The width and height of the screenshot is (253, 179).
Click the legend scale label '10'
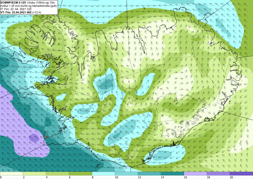point(116,177)
